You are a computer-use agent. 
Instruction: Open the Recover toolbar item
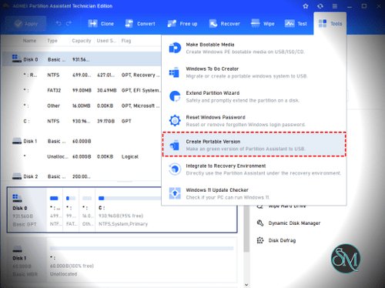pyautogui.click(x=224, y=24)
